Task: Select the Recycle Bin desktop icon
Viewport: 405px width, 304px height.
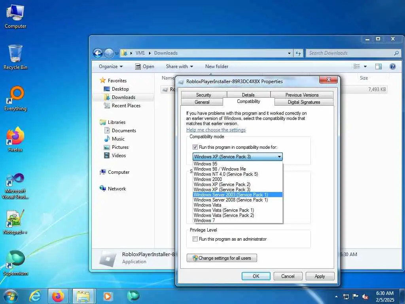Action: pyautogui.click(x=15, y=57)
